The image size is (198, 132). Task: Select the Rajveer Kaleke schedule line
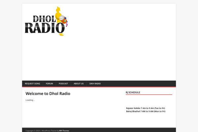[146, 108]
